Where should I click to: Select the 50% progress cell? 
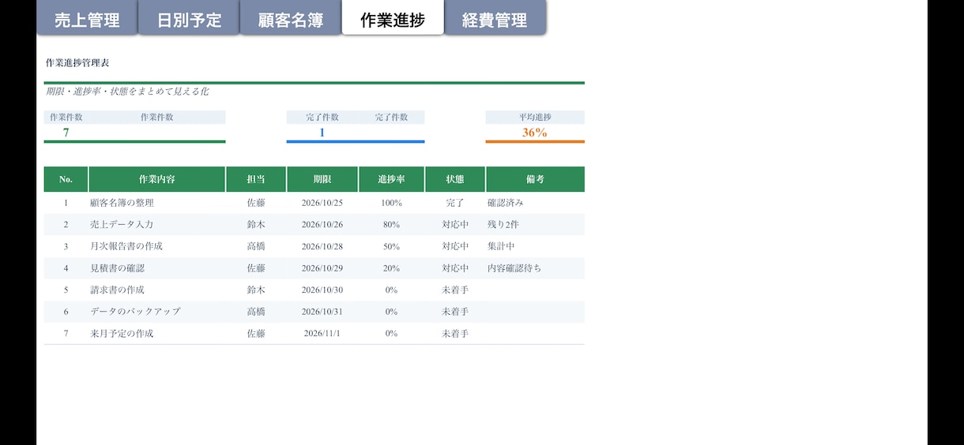(x=392, y=246)
